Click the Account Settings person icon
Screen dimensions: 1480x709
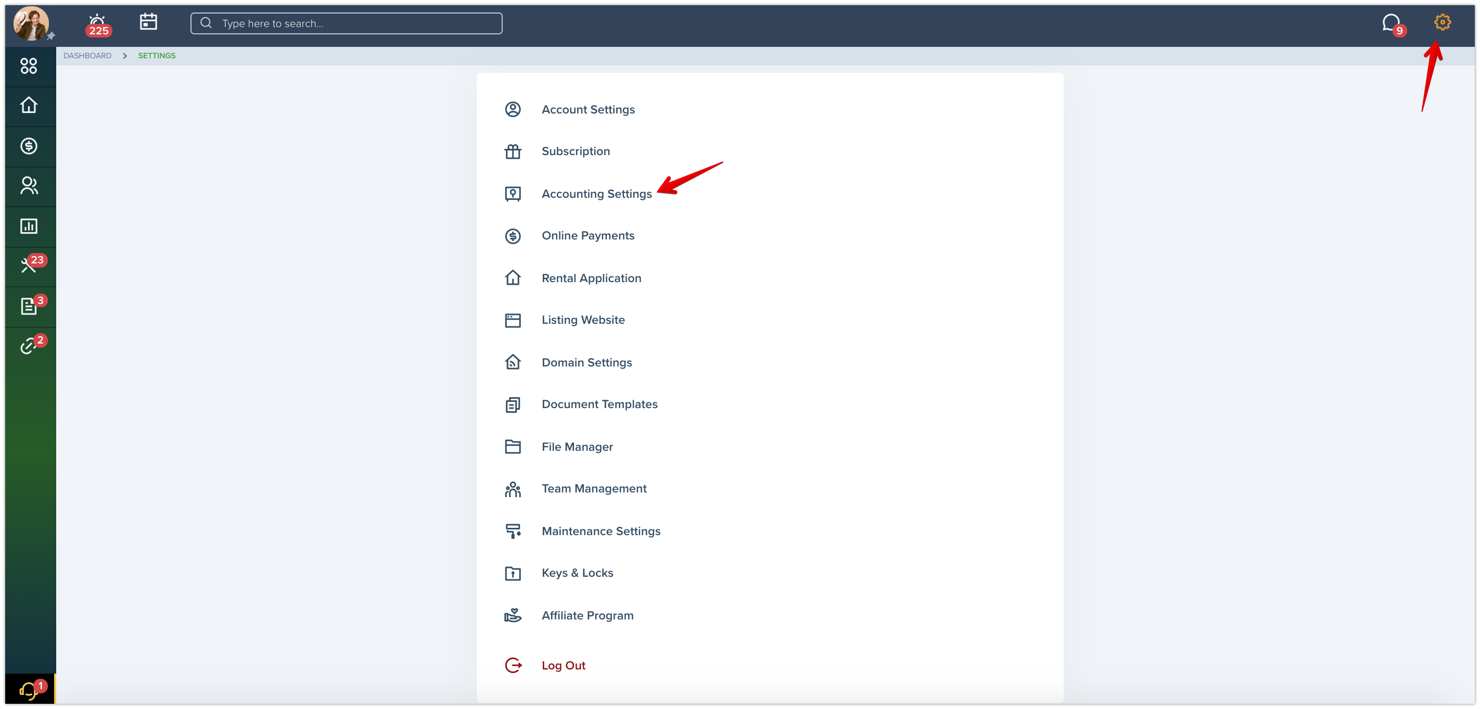513,109
